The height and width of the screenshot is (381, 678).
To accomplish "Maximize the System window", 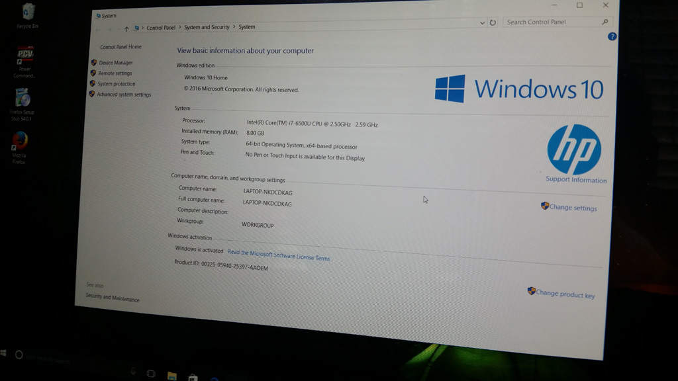I will (579, 5).
